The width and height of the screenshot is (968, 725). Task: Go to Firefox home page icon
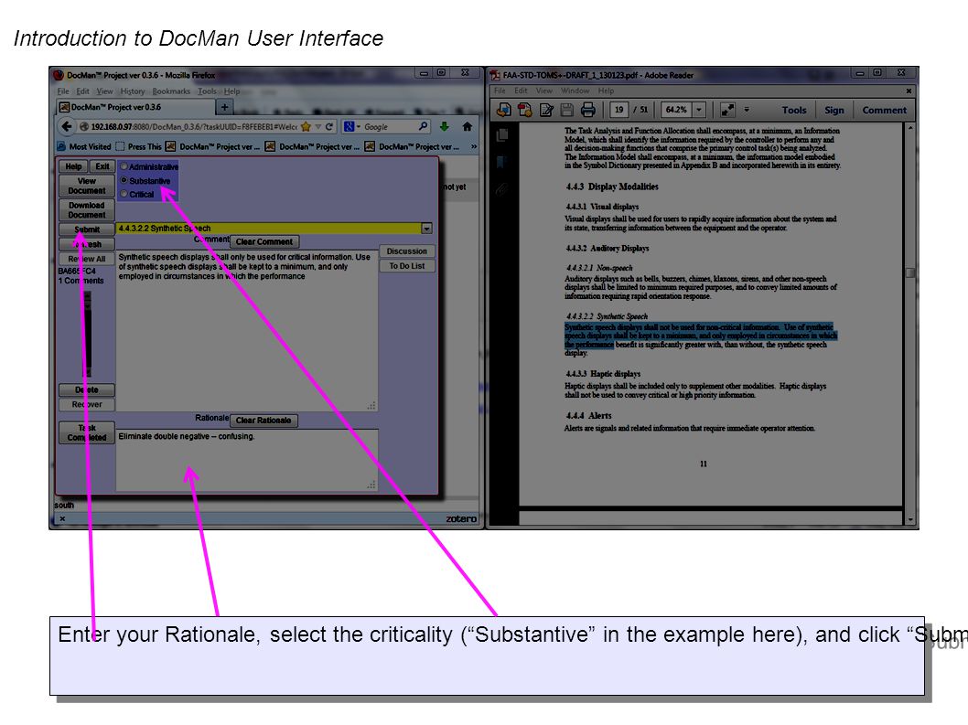tap(468, 126)
